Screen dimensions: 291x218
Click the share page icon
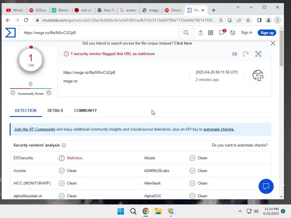tap(239, 20)
